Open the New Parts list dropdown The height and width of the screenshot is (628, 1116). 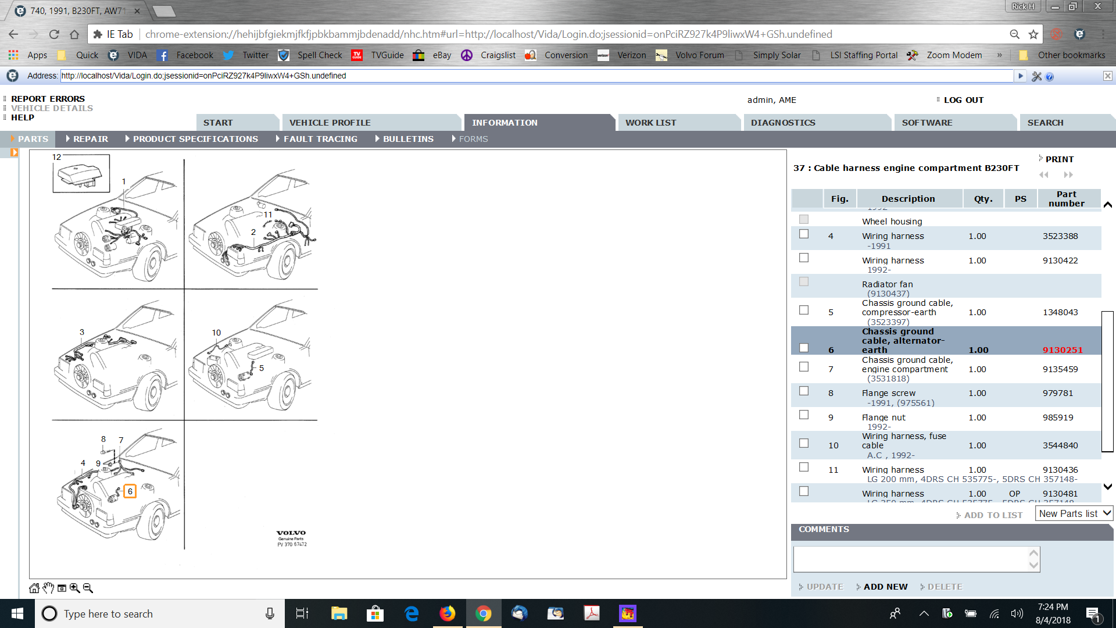[1074, 513]
